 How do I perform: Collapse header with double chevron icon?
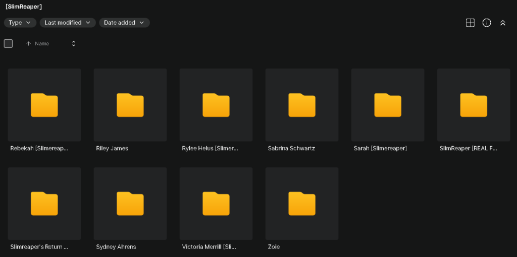[503, 23]
